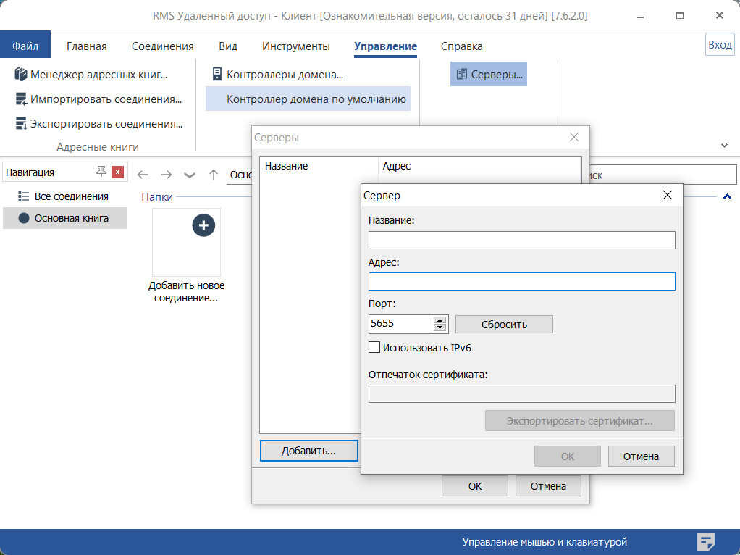
Task: Click the plus icon to add connection
Action: [x=203, y=225]
